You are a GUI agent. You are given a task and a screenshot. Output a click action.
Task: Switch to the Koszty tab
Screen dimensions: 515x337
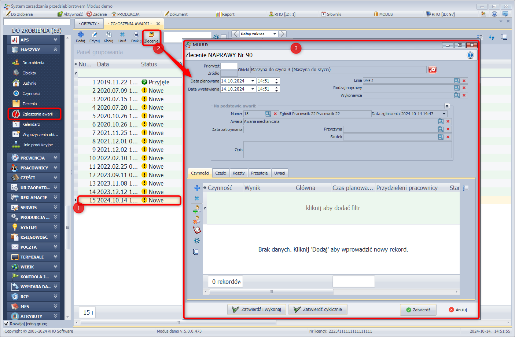point(239,173)
